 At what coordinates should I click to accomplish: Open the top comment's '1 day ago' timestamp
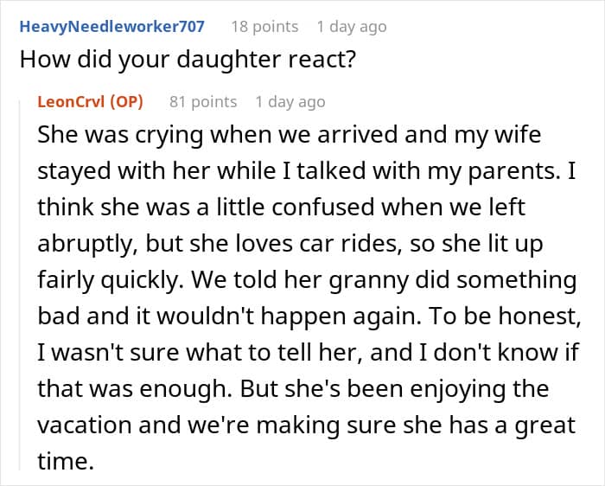point(352,26)
